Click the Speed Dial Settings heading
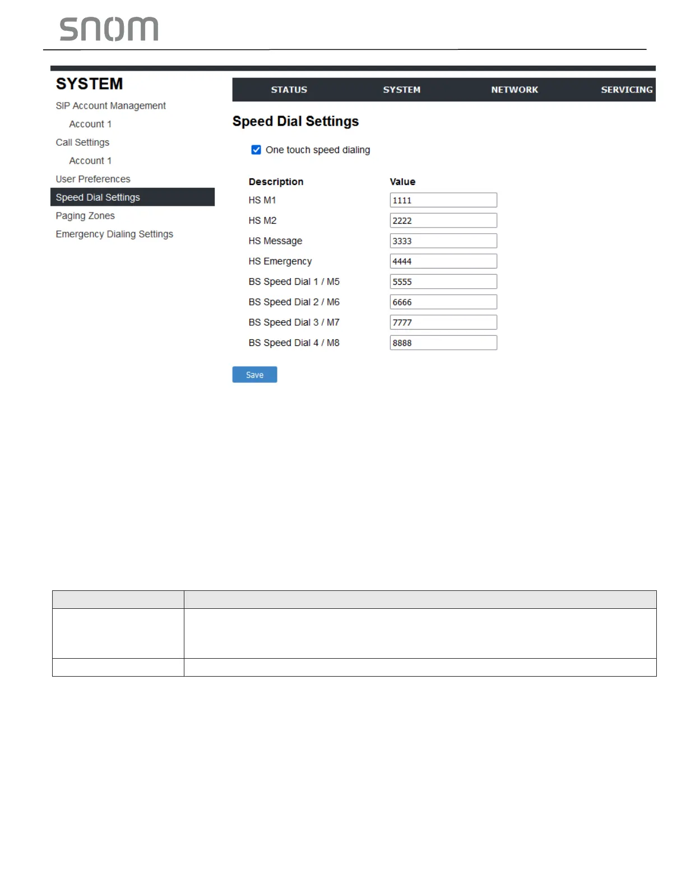The width and height of the screenshot is (686, 888). pyautogui.click(x=296, y=122)
